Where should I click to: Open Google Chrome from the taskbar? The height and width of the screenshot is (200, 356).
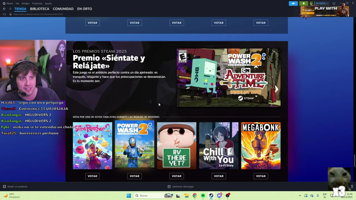click(195, 196)
